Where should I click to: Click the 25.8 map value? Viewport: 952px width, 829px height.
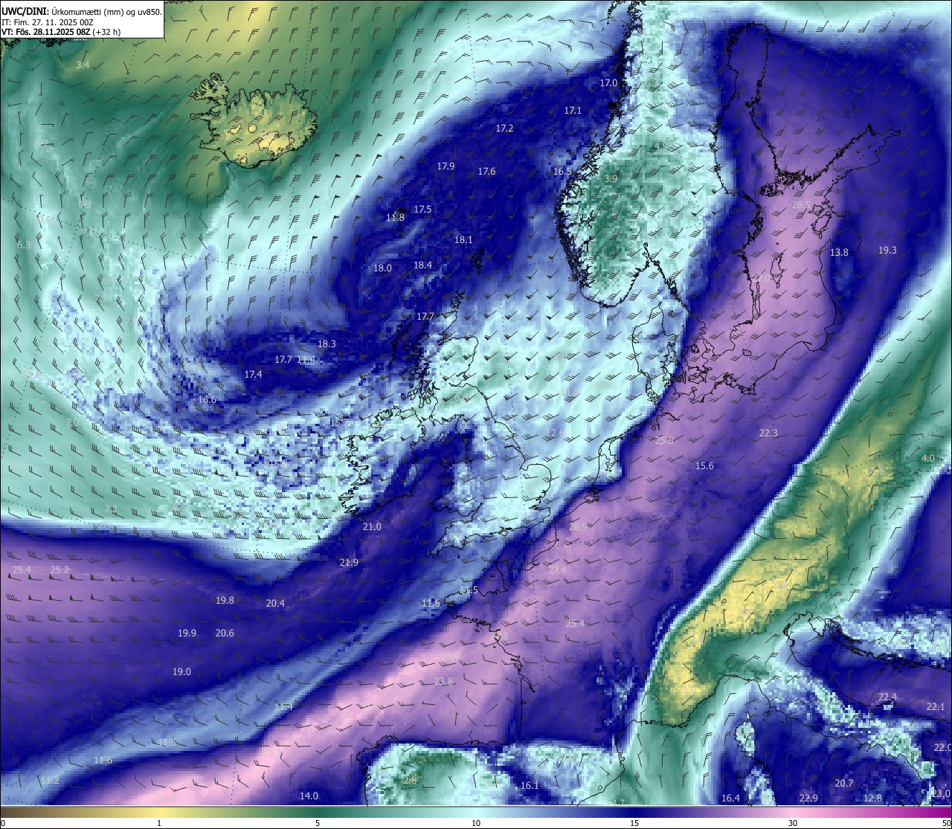coord(664,441)
